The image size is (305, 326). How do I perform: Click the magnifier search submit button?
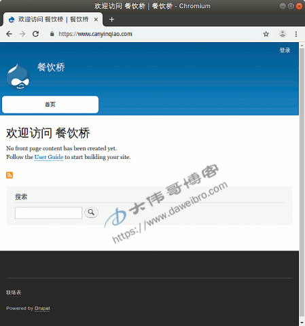pos(91,213)
